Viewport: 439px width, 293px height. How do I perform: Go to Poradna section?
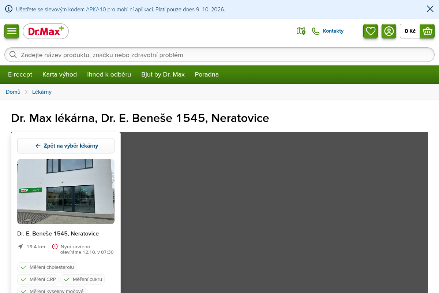tap(207, 74)
